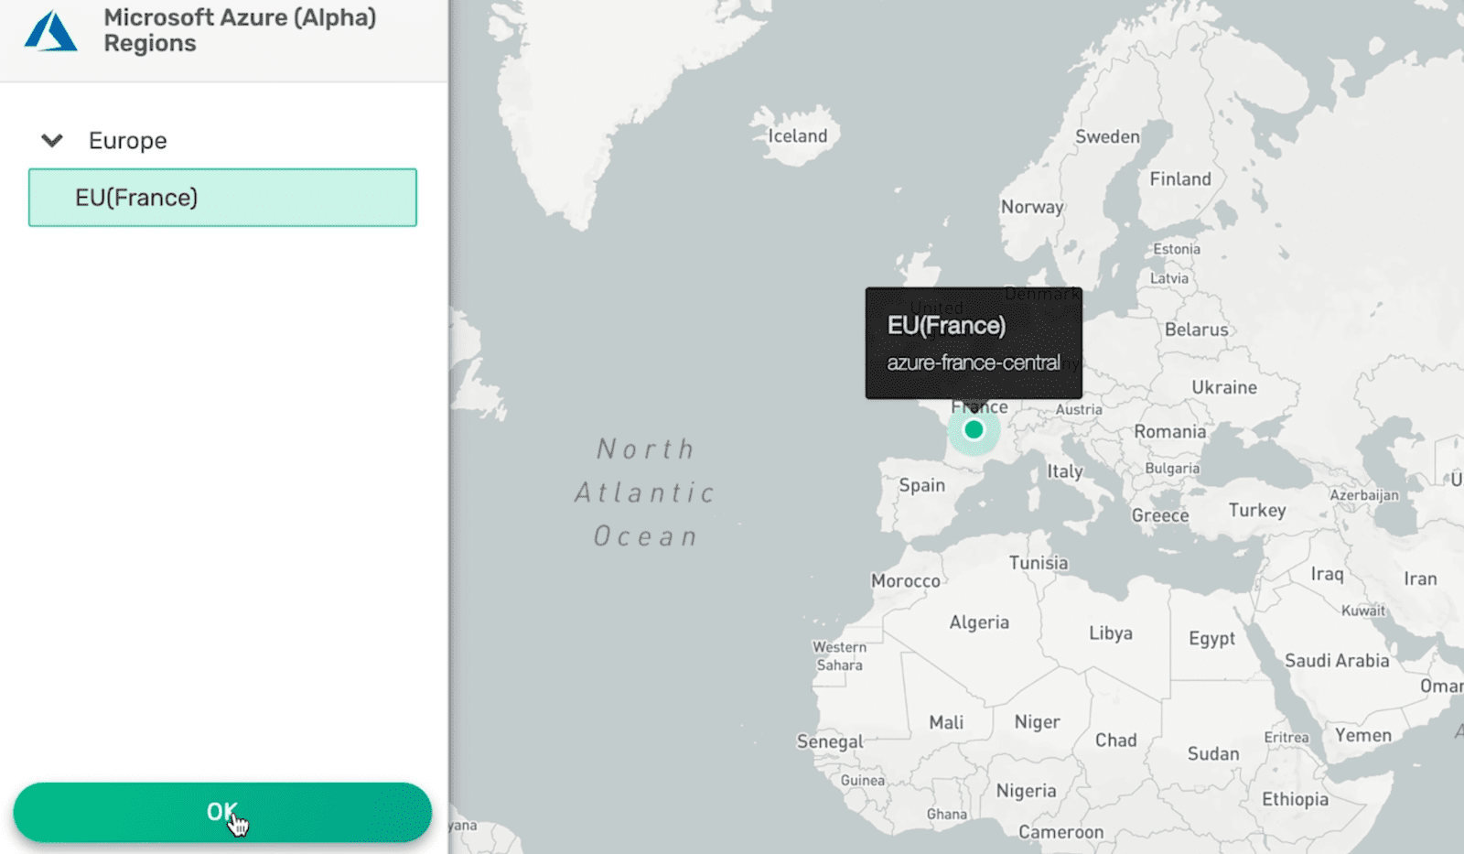Viewport: 1464px width, 854px height.
Task: Click the Libya label on the map
Action: [x=1111, y=633]
